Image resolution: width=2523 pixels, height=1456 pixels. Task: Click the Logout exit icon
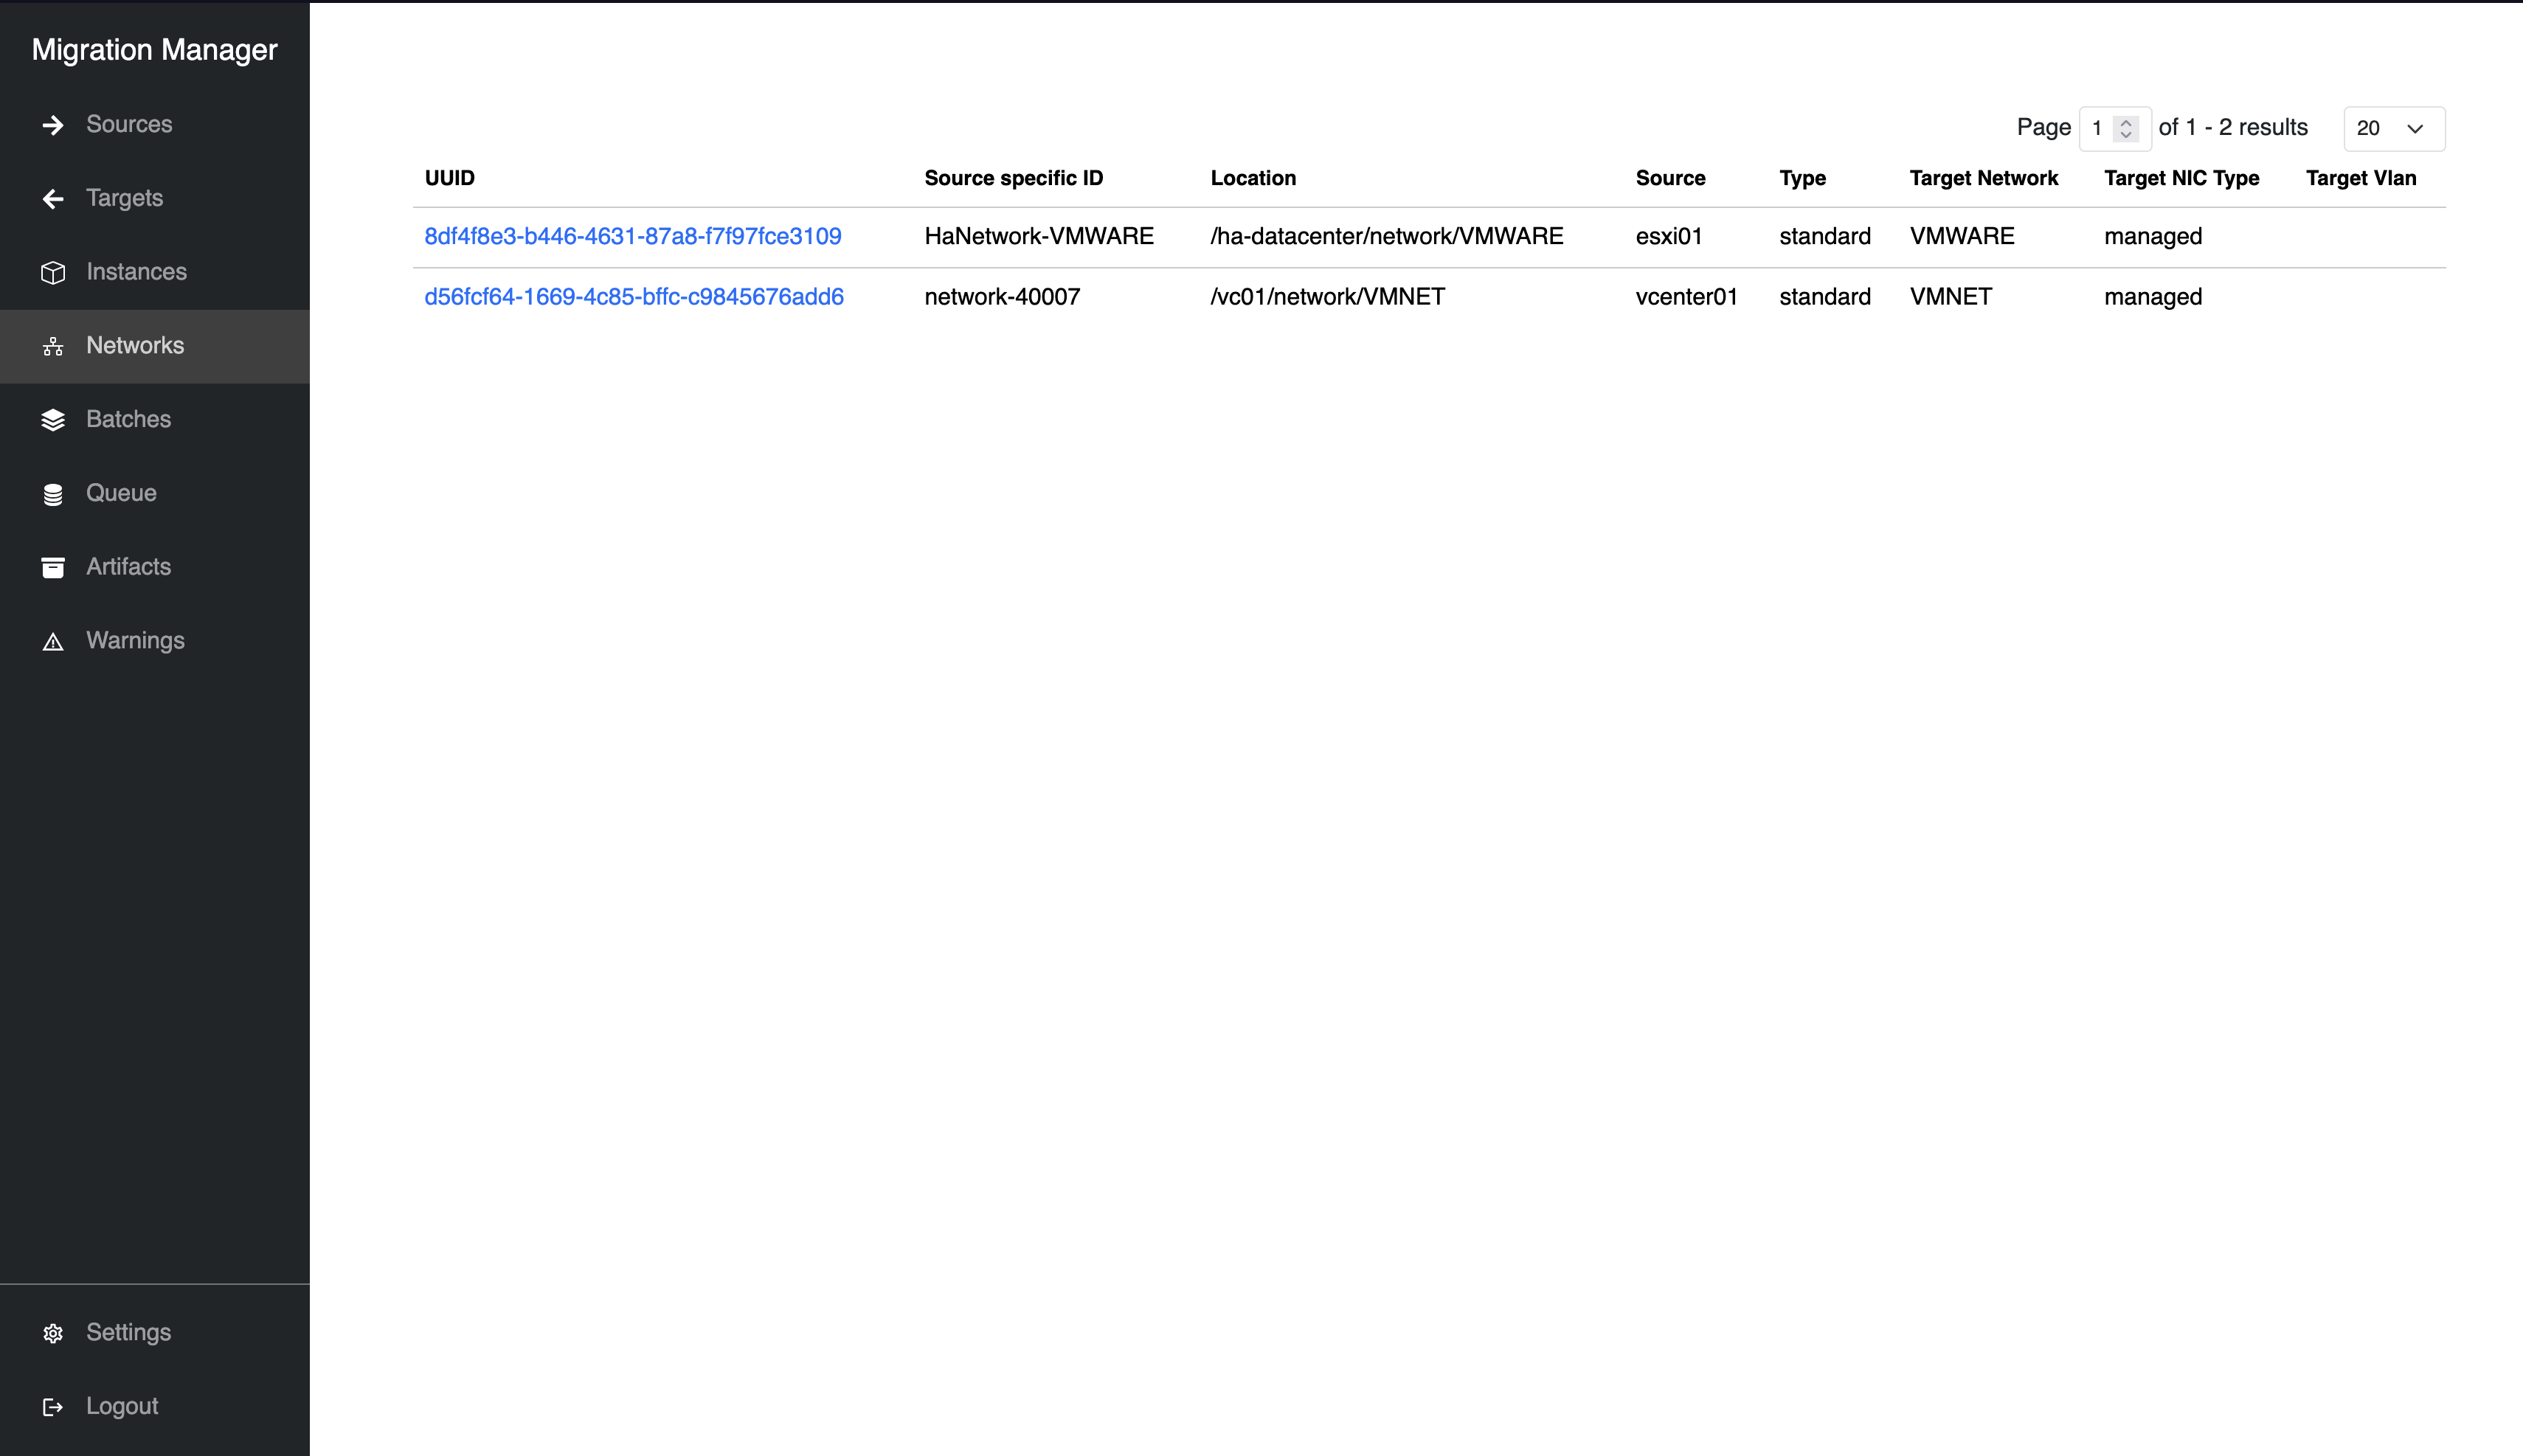tap(53, 1407)
